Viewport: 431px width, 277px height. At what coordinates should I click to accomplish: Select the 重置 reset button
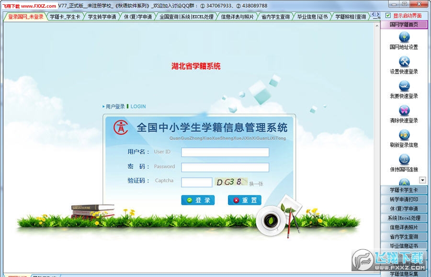coord(245,200)
